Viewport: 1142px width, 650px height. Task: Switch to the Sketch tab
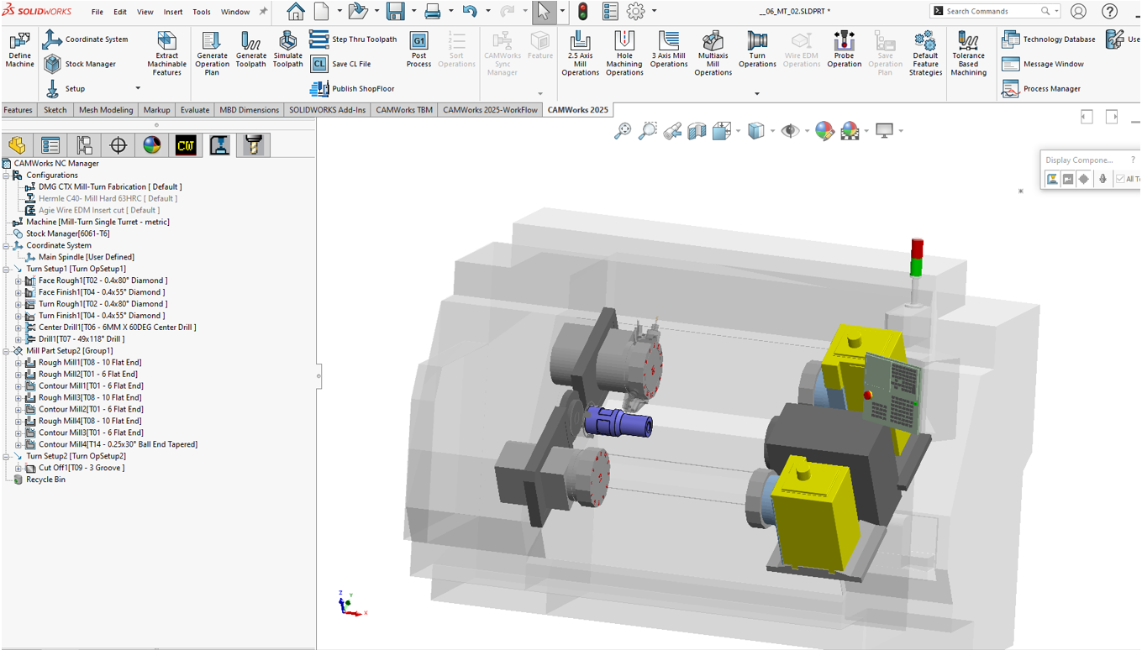tap(55, 110)
